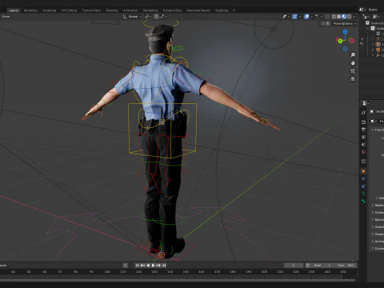Open the Render properties tab
This screenshot has height=288, width=384.
(x=363, y=122)
